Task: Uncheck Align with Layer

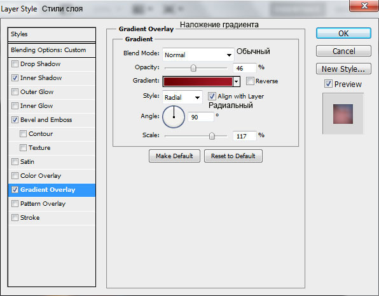Action: (x=212, y=97)
